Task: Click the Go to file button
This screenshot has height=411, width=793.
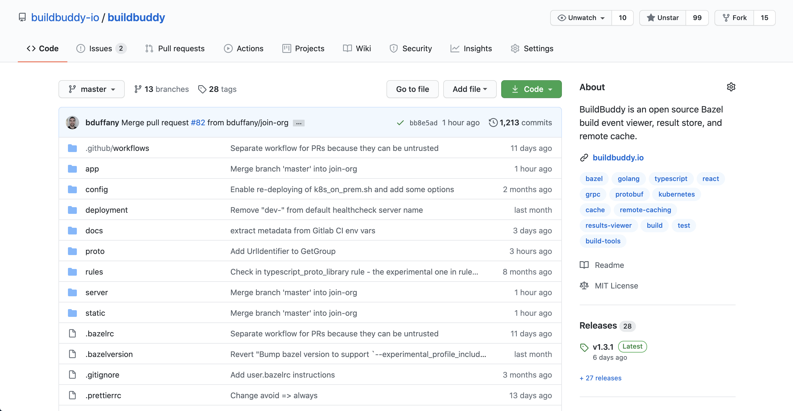Action: pyautogui.click(x=412, y=89)
